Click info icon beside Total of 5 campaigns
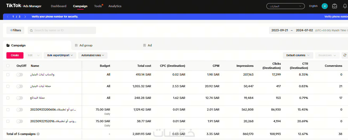The width and height of the screenshot is (348, 140). (38, 134)
